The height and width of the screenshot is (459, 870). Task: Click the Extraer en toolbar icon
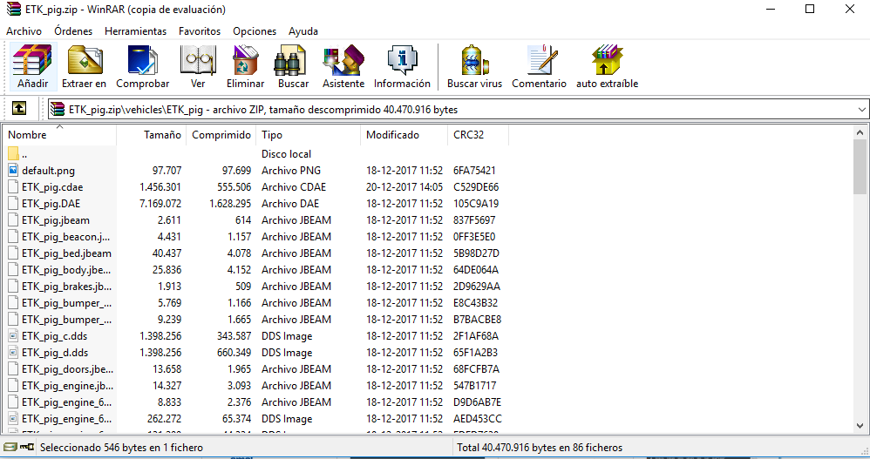tap(85, 60)
